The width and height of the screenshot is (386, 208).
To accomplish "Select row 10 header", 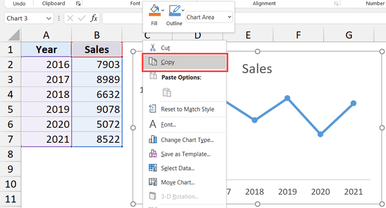I will pos(10,184).
